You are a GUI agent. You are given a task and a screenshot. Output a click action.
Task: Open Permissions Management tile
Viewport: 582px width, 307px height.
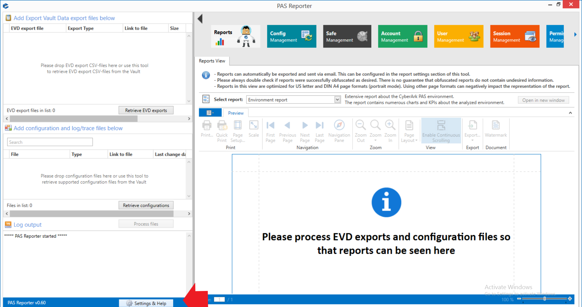point(555,36)
